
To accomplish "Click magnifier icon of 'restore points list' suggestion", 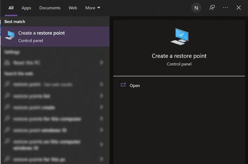I will [7, 96].
